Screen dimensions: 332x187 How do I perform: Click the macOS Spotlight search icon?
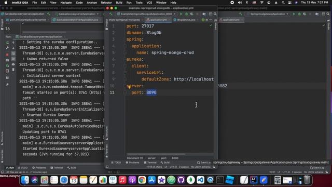[x=283, y=3]
